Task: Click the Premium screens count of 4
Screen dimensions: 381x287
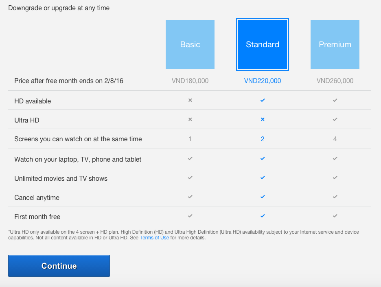Action: point(335,139)
